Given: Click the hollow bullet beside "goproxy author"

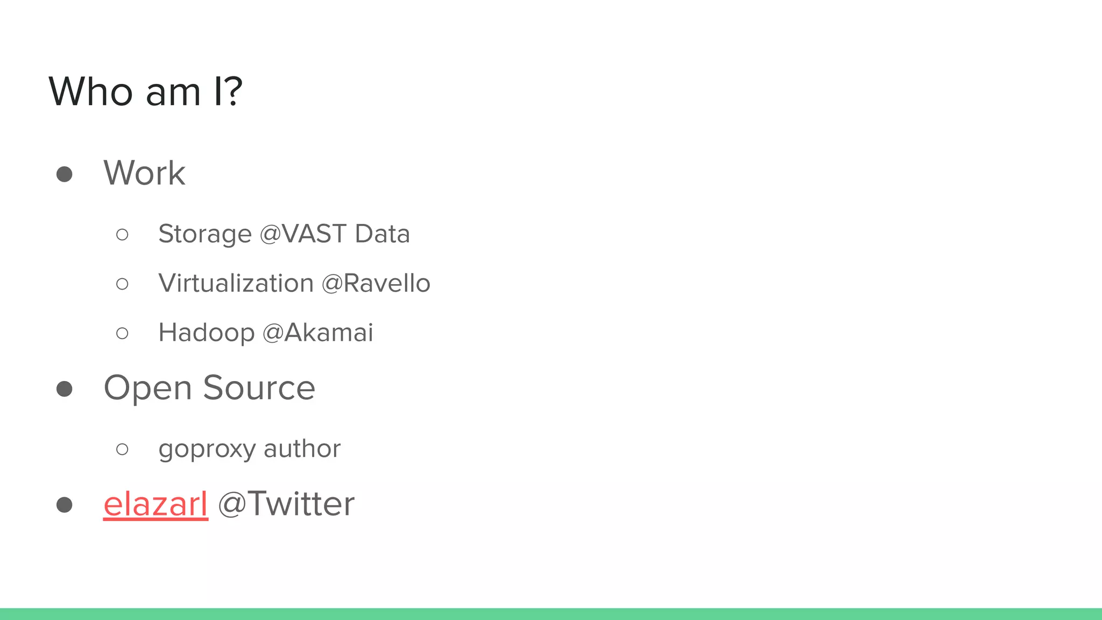Looking at the screenshot, I should click(x=122, y=449).
